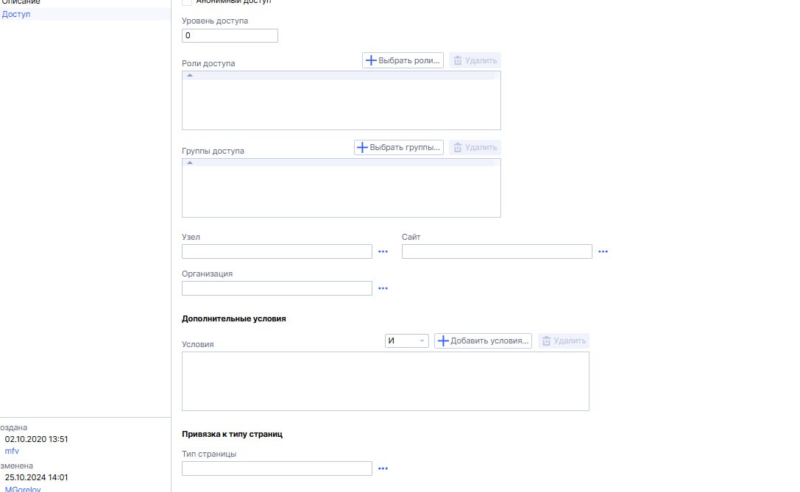
Task: Click inside the Условия list area
Action: (385, 381)
